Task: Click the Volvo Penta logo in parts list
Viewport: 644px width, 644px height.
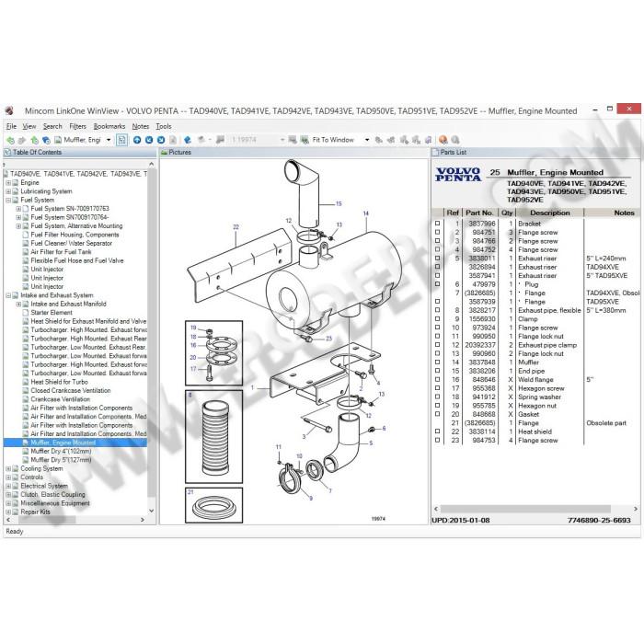Action: point(458,175)
